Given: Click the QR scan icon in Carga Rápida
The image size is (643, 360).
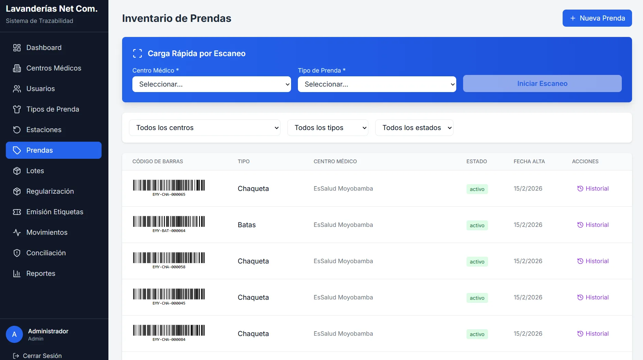Looking at the screenshot, I should pyautogui.click(x=137, y=53).
